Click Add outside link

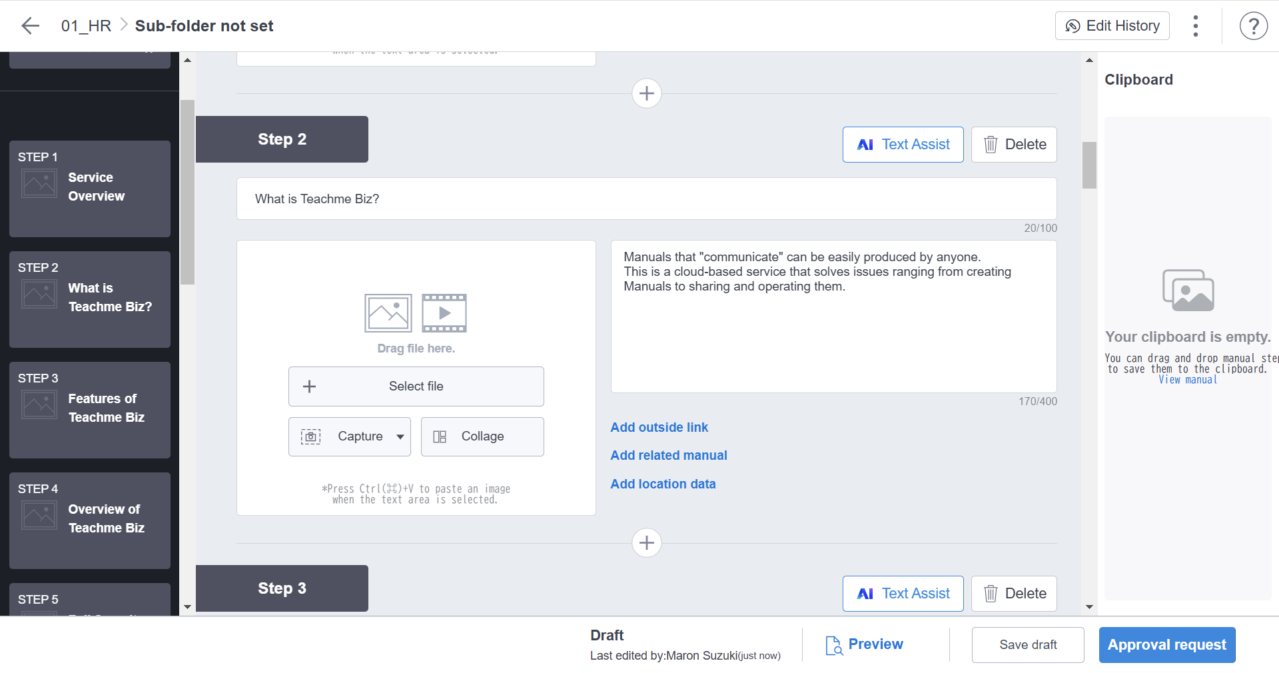click(x=659, y=427)
